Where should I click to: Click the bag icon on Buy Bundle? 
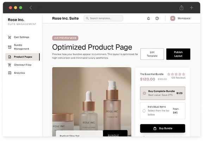(x=155, y=128)
